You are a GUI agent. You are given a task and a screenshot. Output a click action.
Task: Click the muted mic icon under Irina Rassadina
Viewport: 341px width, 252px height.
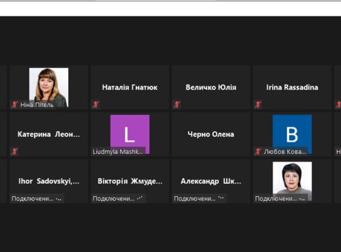[258, 104]
